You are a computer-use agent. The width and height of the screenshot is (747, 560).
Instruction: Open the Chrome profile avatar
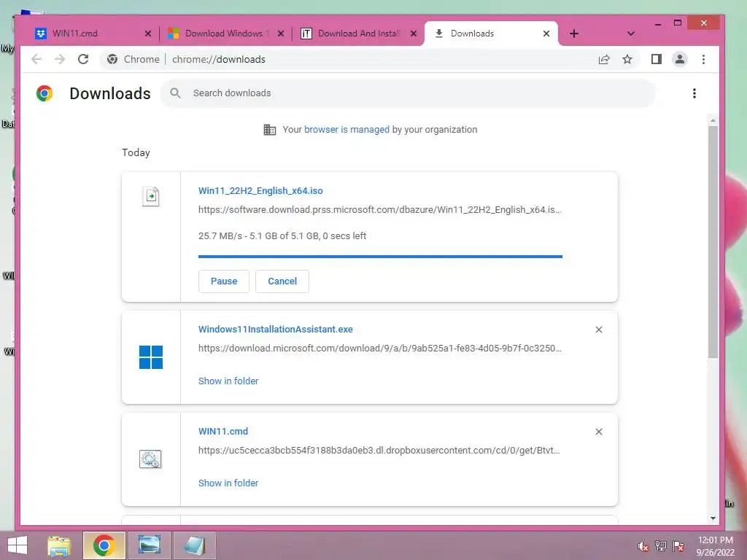[x=680, y=59]
